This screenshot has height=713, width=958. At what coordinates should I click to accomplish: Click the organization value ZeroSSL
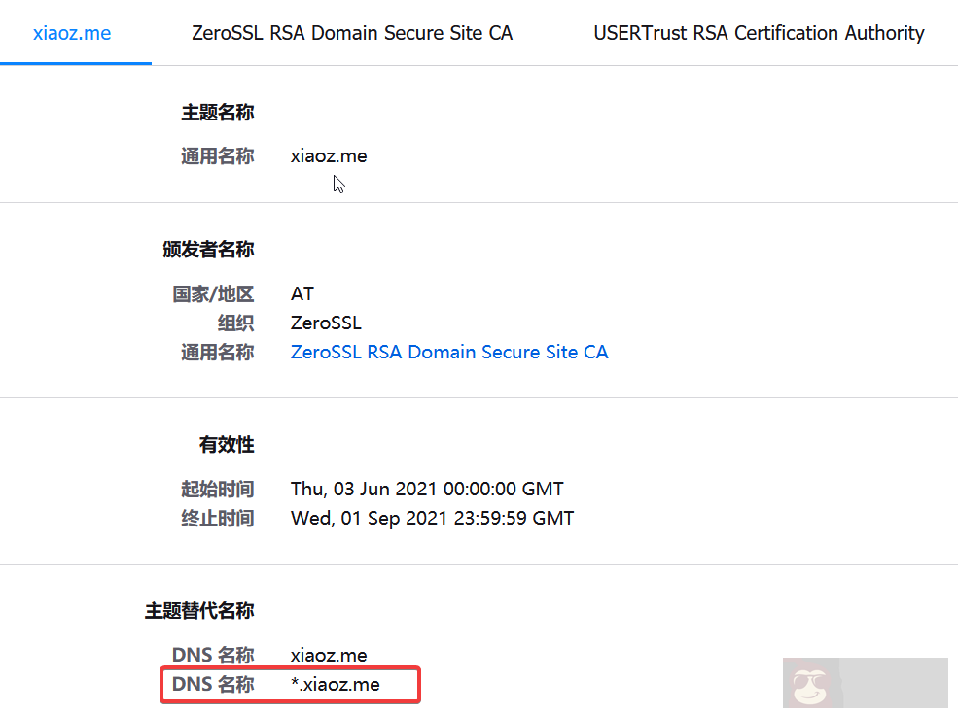326,323
